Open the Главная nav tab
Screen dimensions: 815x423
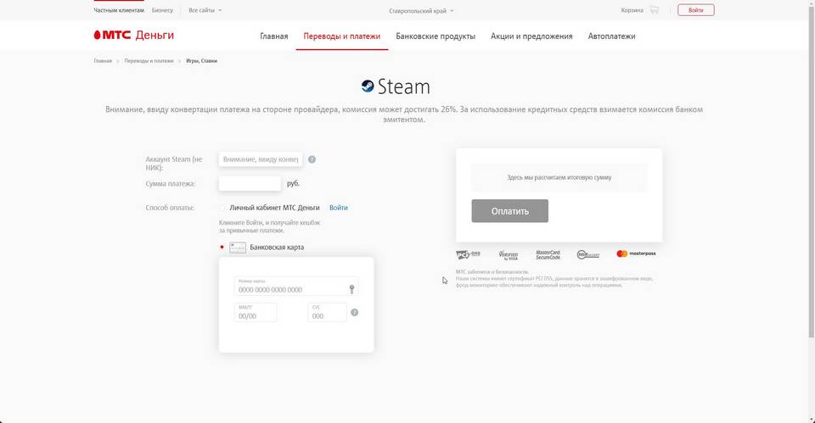coord(274,36)
